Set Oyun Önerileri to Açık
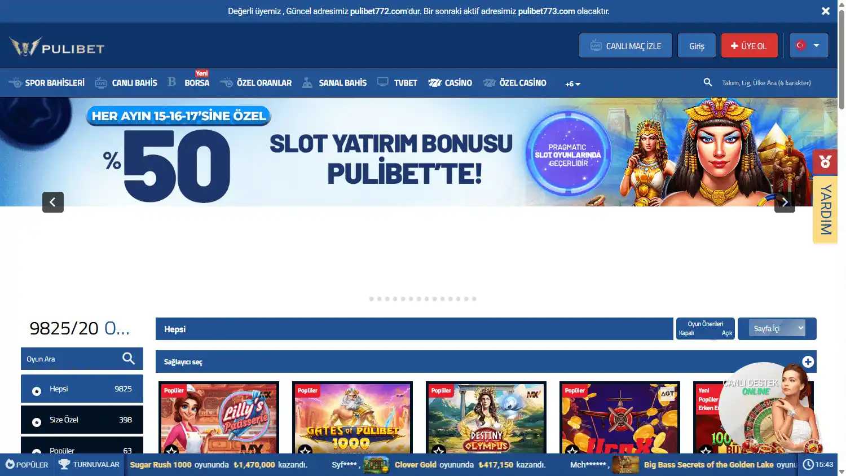This screenshot has height=476, width=846. pyautogui.click(x=727, y=333)
